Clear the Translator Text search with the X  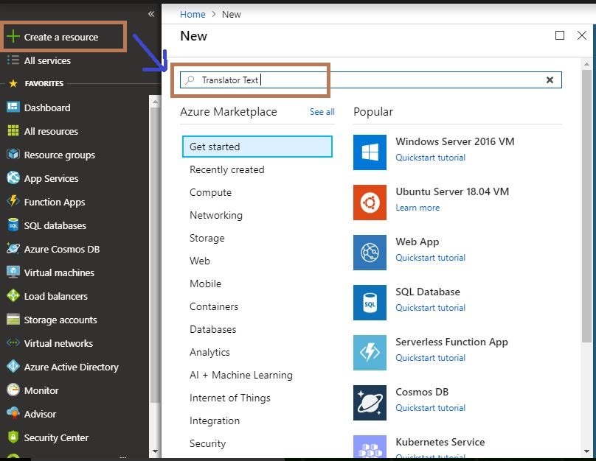click(550, 80)
